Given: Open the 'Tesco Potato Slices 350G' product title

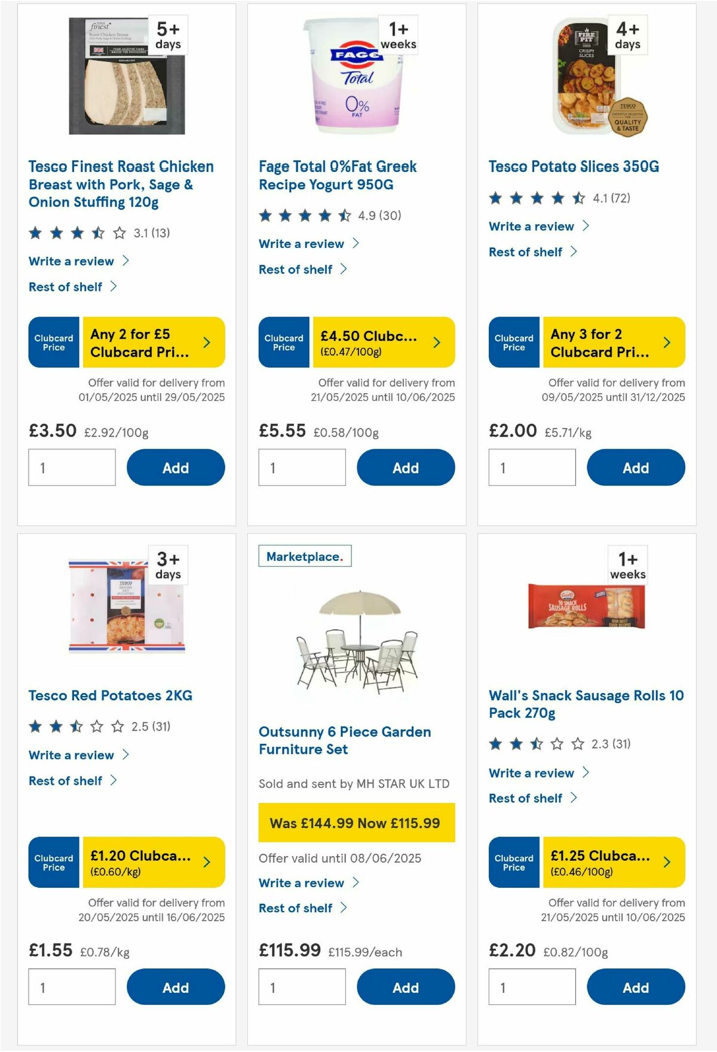Looking at the screenshot, I should pos(574,167).
